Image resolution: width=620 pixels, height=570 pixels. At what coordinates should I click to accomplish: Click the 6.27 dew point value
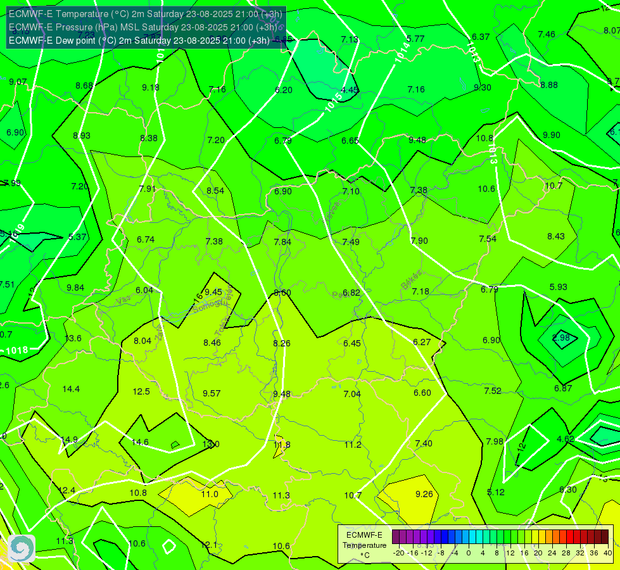click(422, 342)
